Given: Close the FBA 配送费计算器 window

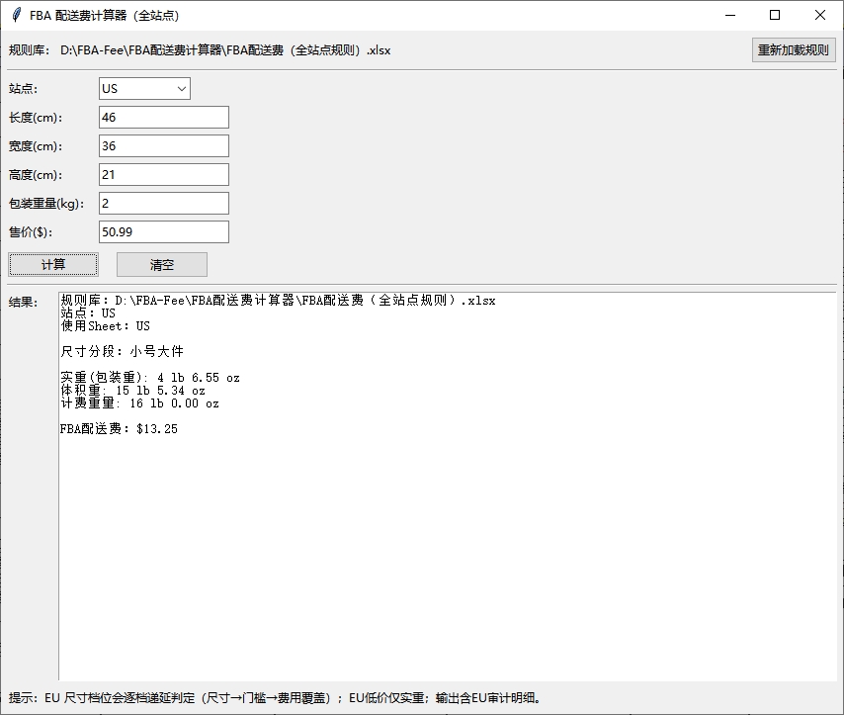Looking at the screenshot, I should point(820,15).
